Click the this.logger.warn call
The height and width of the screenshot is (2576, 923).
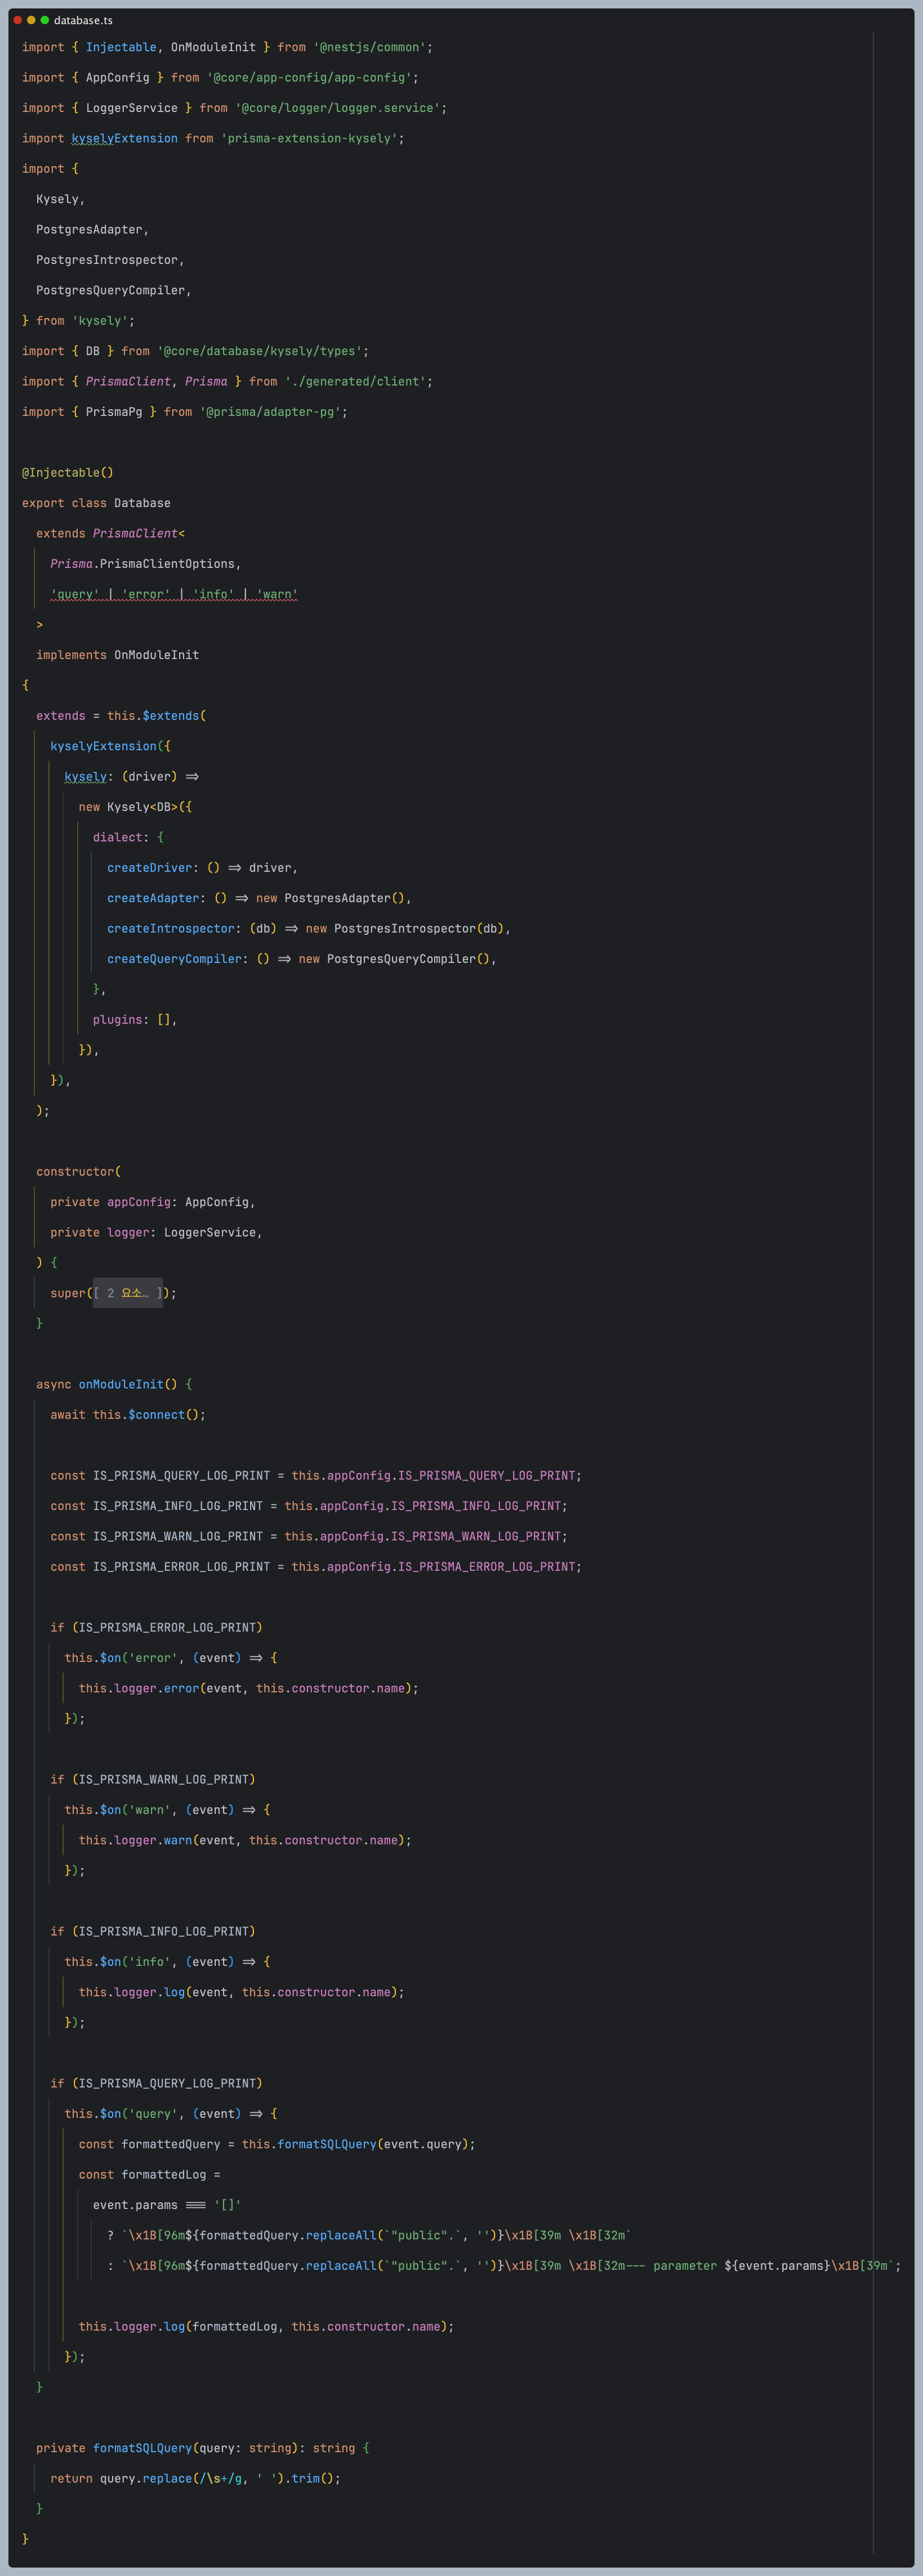pyautogui.click(x=246, y=1840)
